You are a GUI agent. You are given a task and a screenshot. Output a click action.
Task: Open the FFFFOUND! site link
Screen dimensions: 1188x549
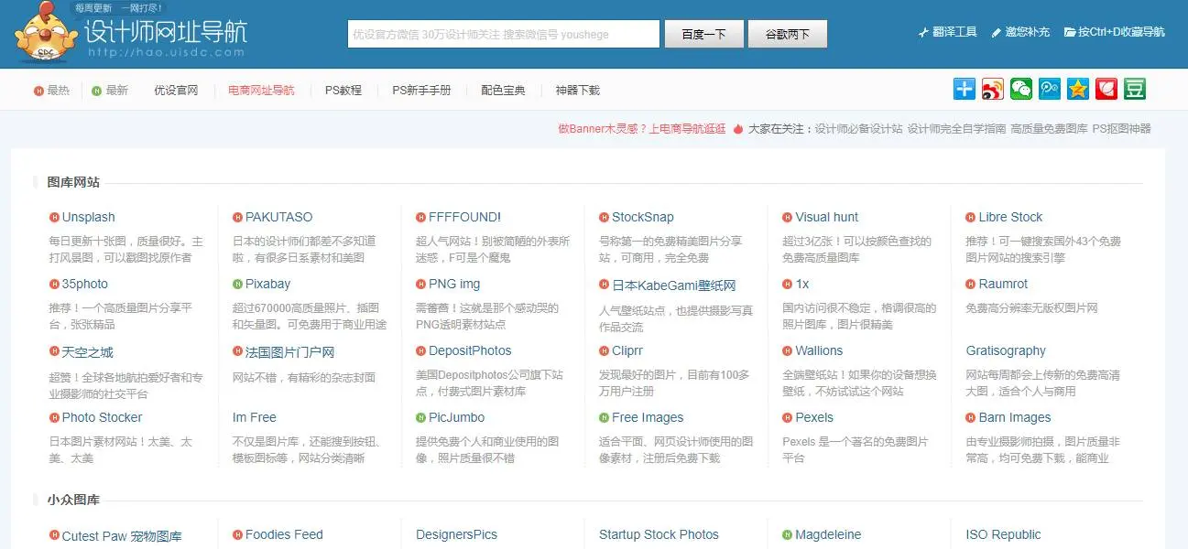[x=464, y=217]
